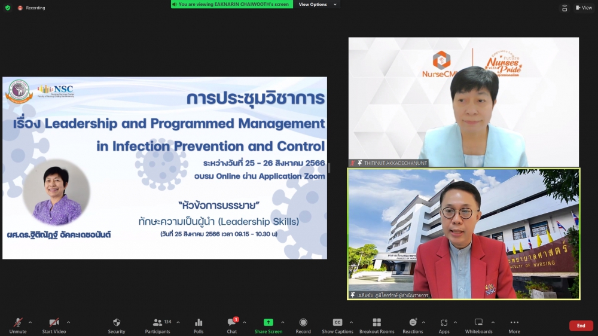Unmute the microphone

17,325
